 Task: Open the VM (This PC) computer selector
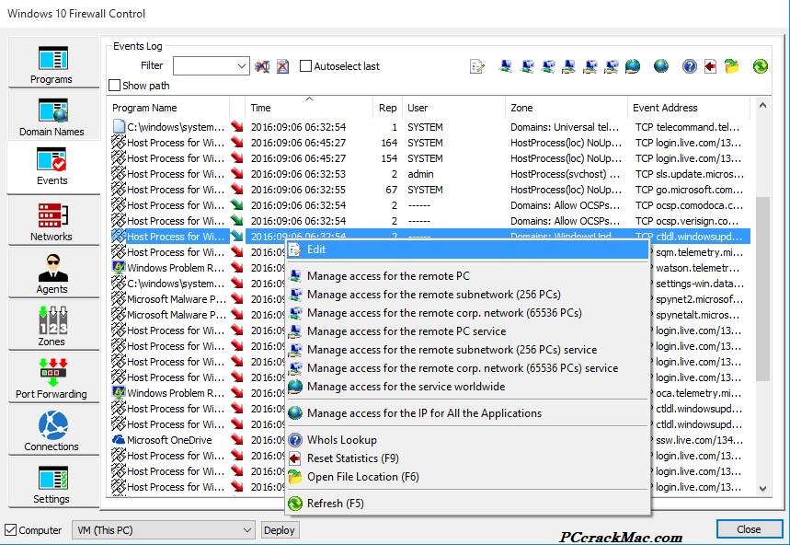point(246,529)
